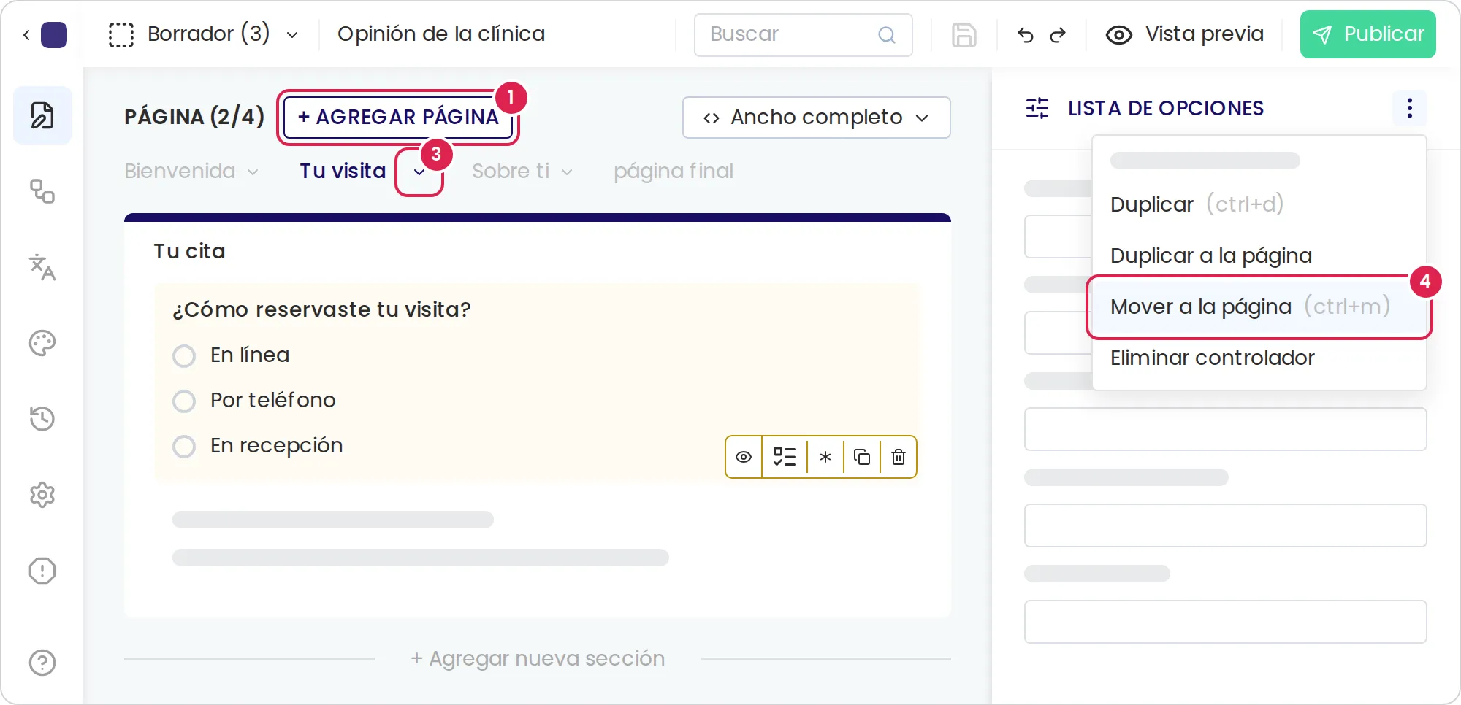Open the warnings alert sidebar icon

(42, 571)
